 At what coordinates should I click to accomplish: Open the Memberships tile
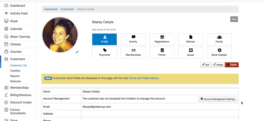click(x=133, y=53)
